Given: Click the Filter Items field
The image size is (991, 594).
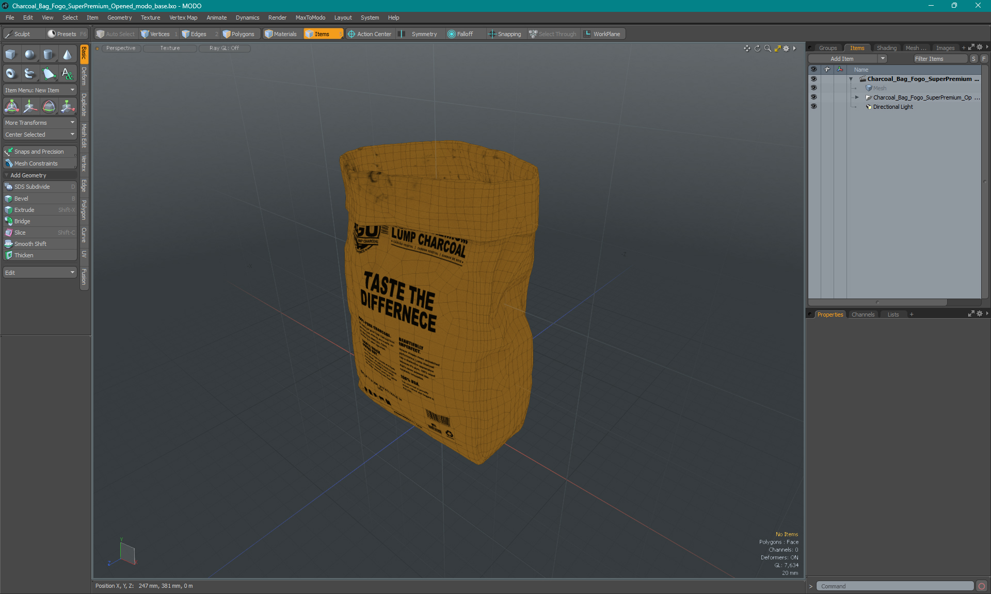Looking at the screenshot, I should point(940,59).
